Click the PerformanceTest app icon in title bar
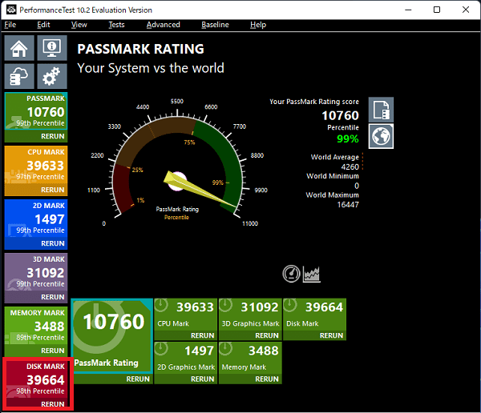Screen dimensions: 481x413 [11, 10]
